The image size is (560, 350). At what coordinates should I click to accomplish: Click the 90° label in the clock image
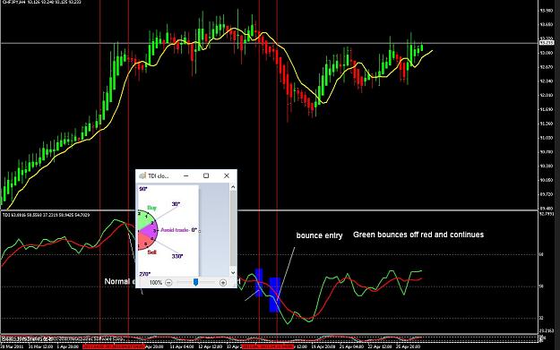point(143,189)
